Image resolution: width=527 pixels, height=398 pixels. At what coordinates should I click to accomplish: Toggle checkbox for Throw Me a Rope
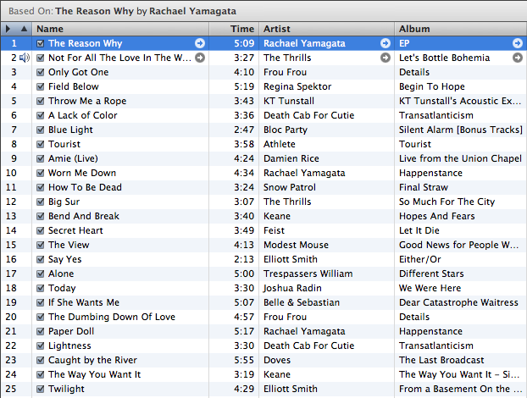(41, 101)
